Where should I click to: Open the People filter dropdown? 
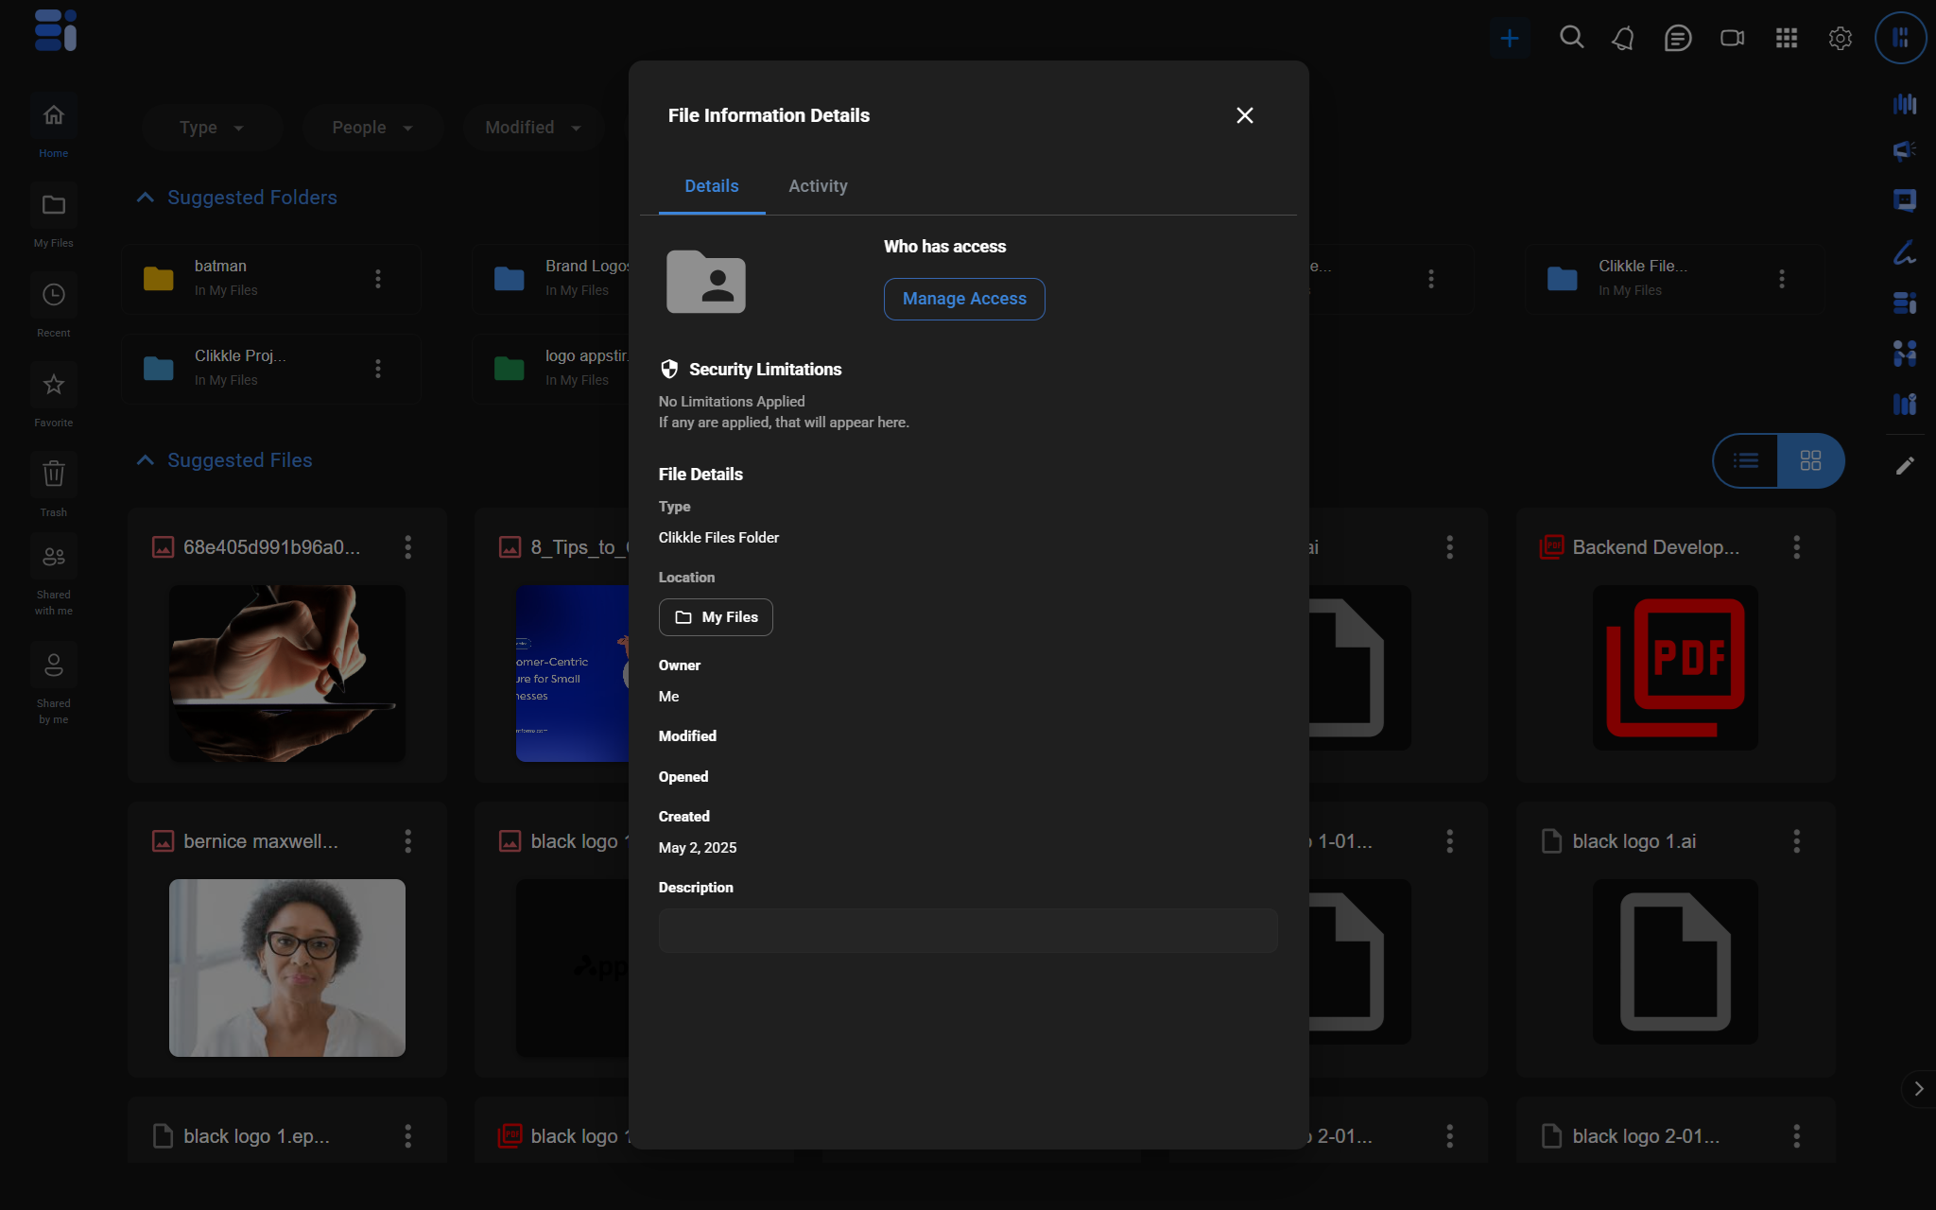click(372, 128)
